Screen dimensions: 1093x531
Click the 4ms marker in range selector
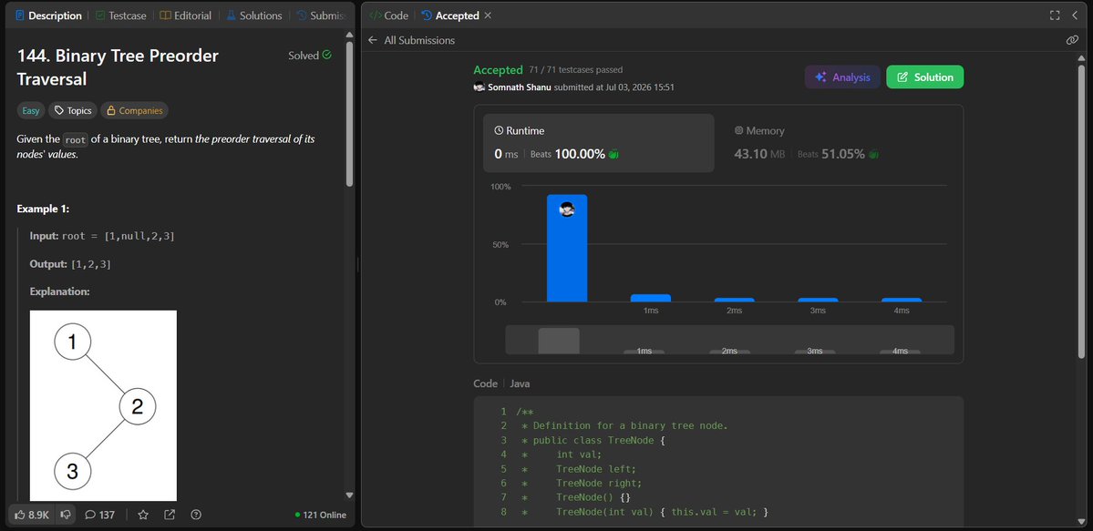pos(900,352)
